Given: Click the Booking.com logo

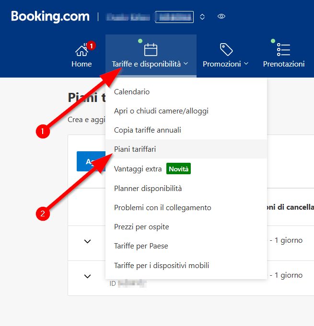Looking at the screenshot, I should coord(50,16).
